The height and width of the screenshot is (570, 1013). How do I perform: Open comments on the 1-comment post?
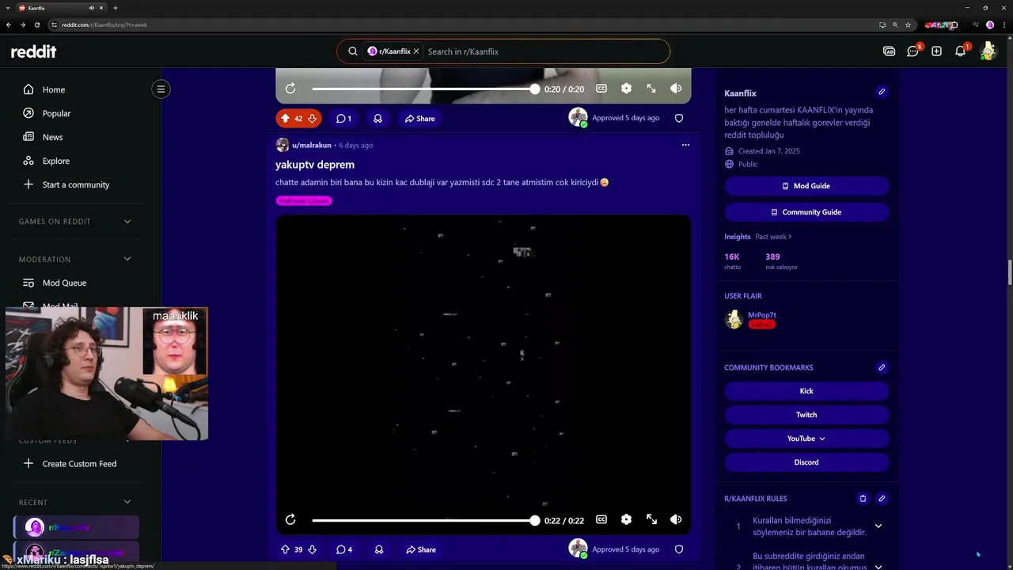click(x=343, y=118)
